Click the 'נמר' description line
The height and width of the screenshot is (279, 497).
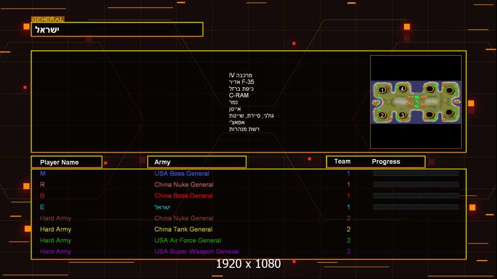tap(233, 102)
